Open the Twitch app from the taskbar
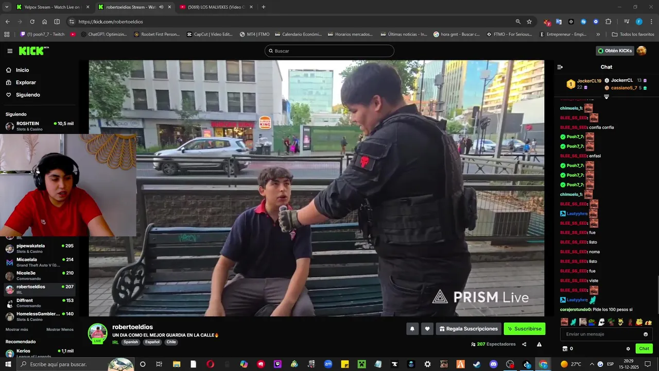This screenshot has height=371, width=659. (x=278, y=364)
